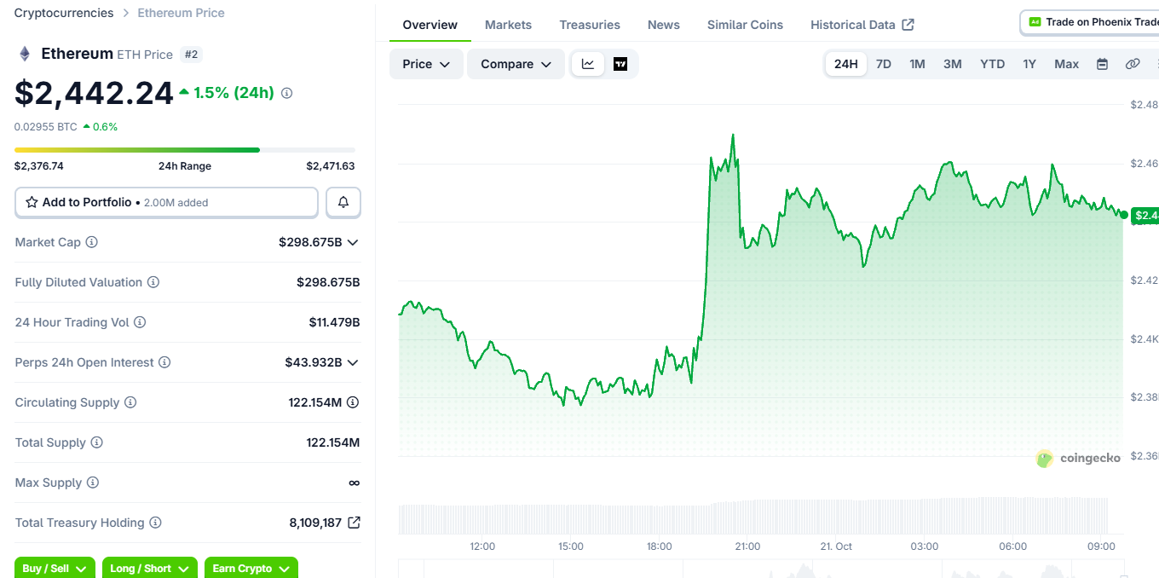Click the #2 rank badge
This screenshot has width=1159, height=578.
click(x=191, y=55)
